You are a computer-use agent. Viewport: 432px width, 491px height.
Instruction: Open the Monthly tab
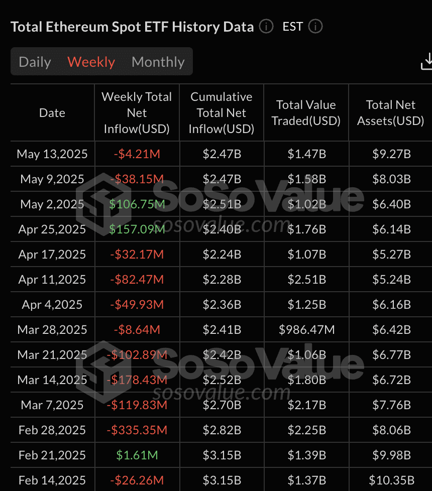[x=158, y=62]
